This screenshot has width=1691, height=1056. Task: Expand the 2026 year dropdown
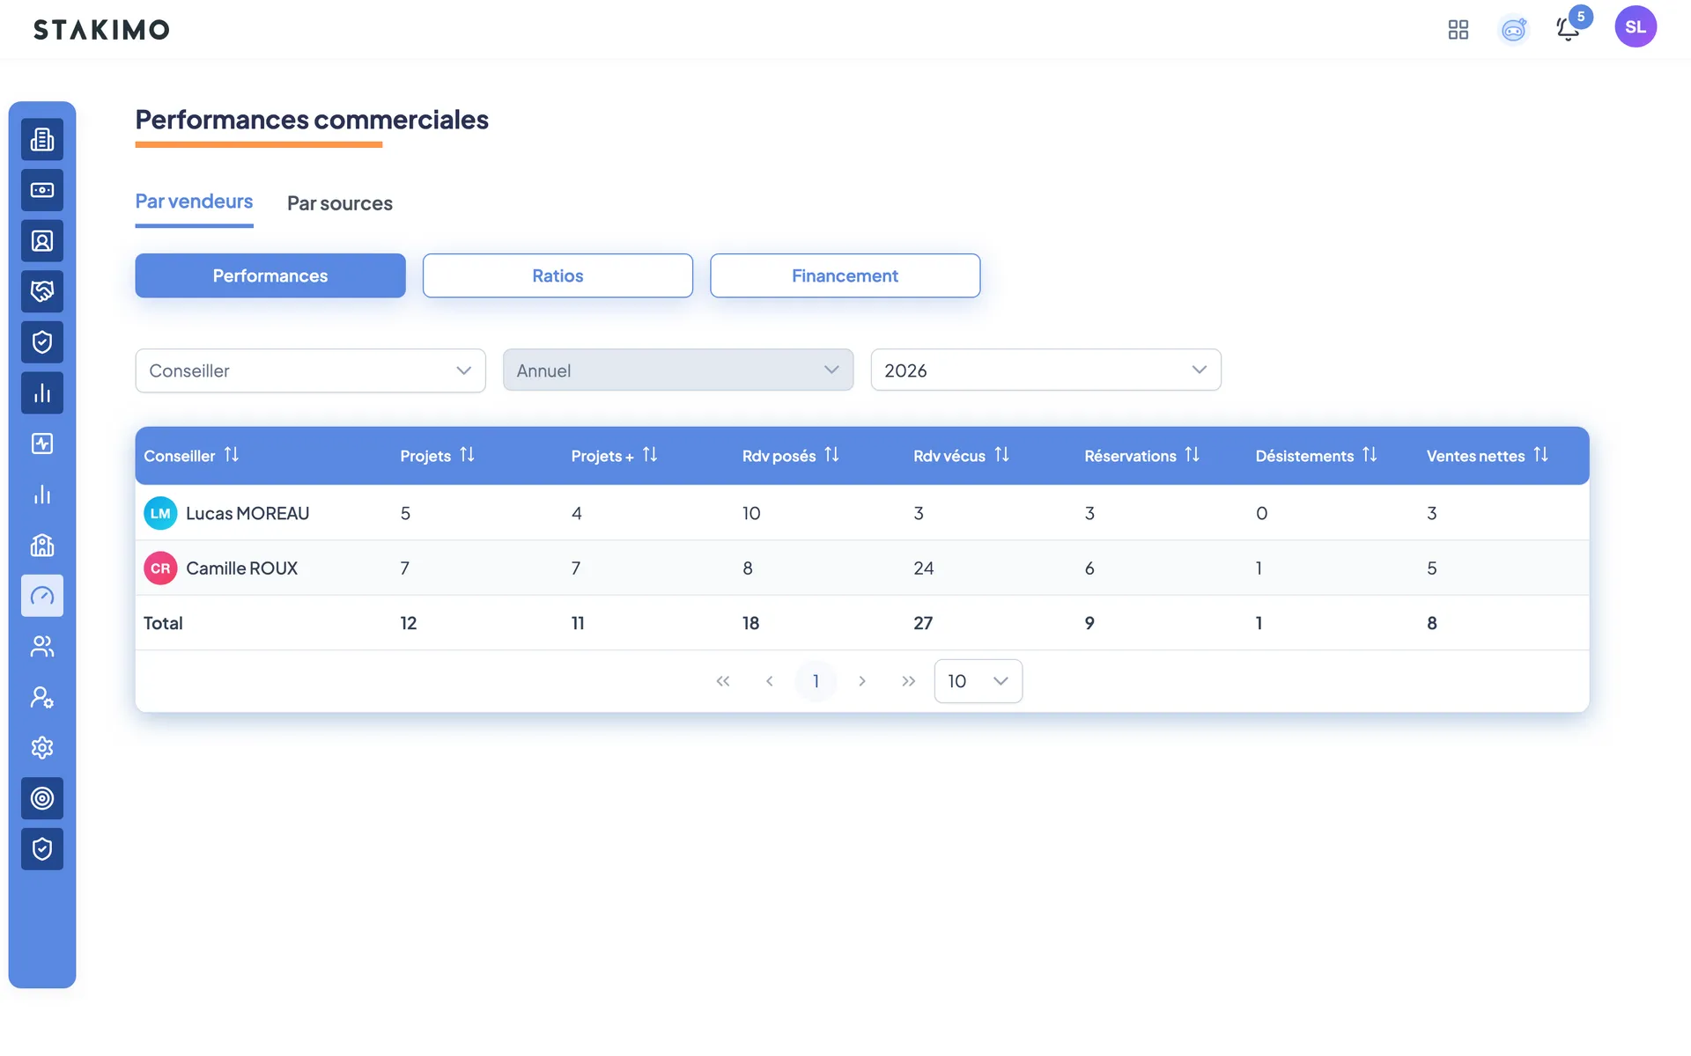1045,370
